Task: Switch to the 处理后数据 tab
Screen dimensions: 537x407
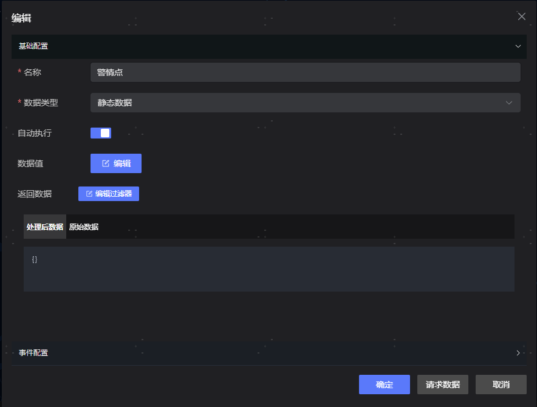Action: click(45, 227)
